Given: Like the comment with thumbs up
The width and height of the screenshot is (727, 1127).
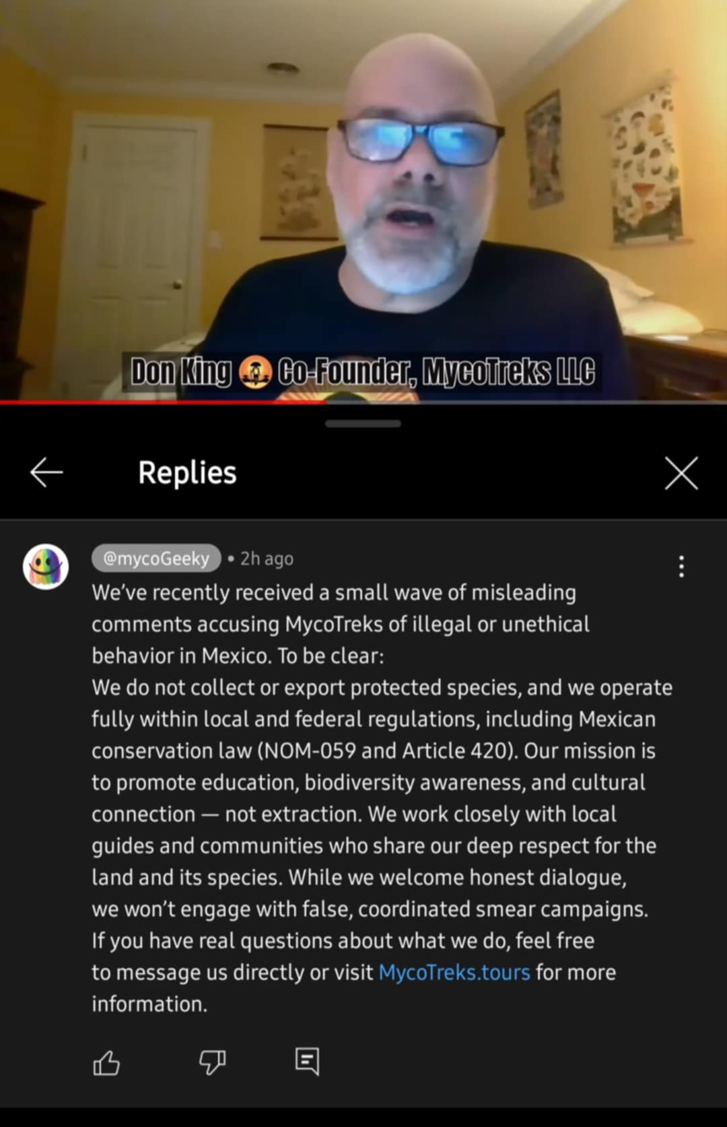Looking at the screenshot, I should click(106, 1063).
